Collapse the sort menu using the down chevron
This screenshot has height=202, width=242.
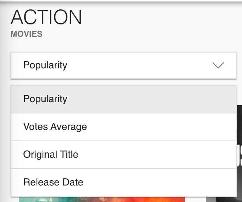tap(218, 65)
